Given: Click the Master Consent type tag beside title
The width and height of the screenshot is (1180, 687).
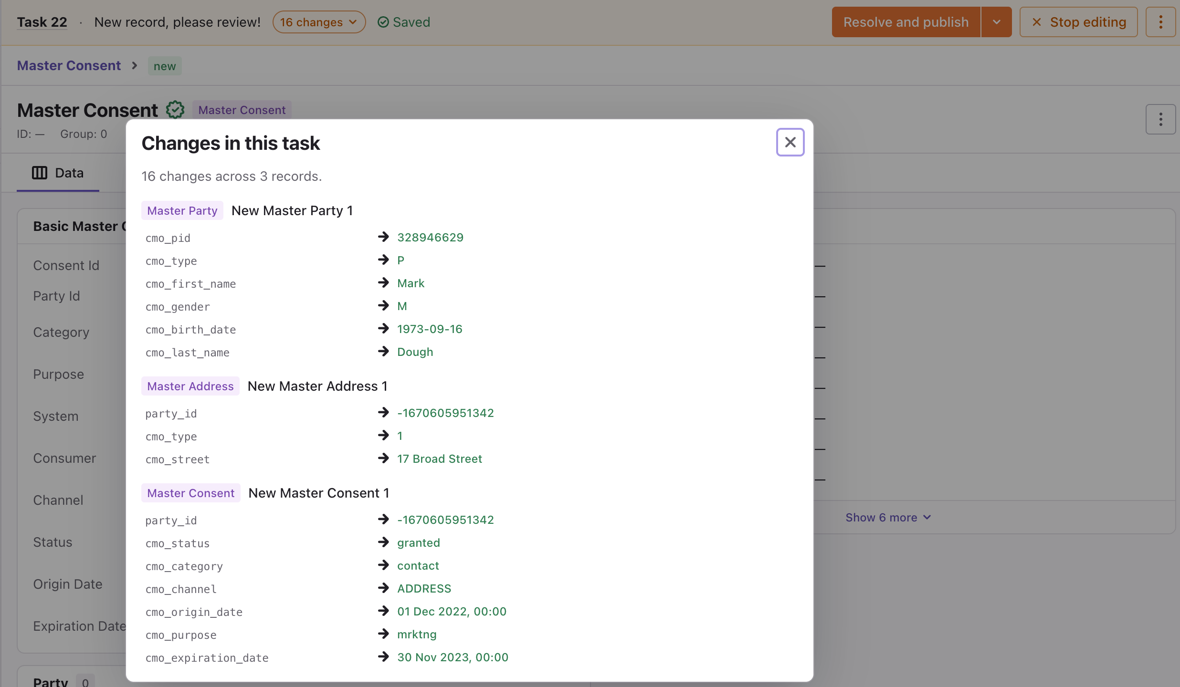Looking at the screenshot, I should 242,110.
